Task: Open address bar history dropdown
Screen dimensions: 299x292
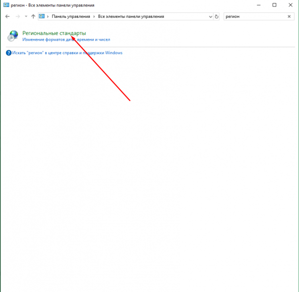Action: pyautogui.click(x=210, y=17)
